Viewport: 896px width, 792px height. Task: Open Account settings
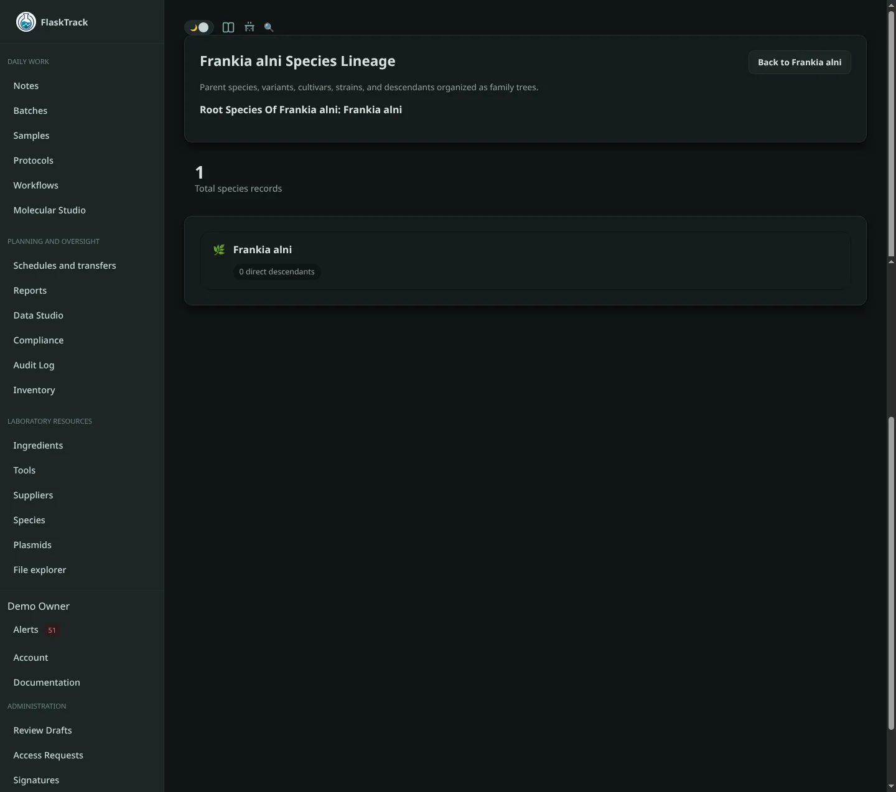30,658
